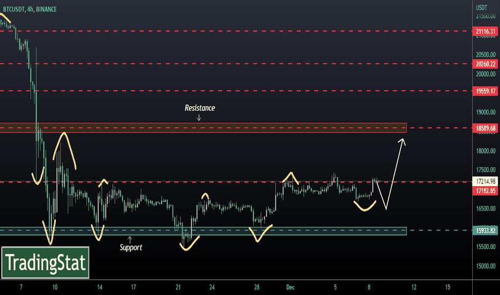
Task: Click the 20260.22 red price label
Action: coord(485,64)
